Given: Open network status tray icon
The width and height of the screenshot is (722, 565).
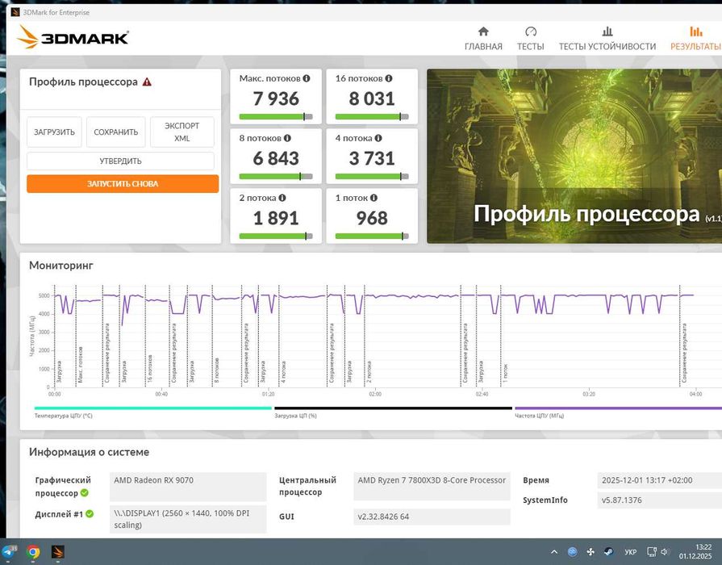Looking at the screenshot, I should tap(652, 551).
